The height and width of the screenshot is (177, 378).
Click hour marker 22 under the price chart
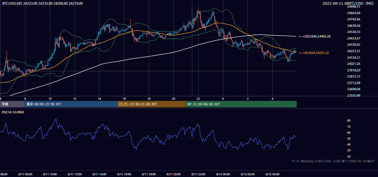point(198,99)
